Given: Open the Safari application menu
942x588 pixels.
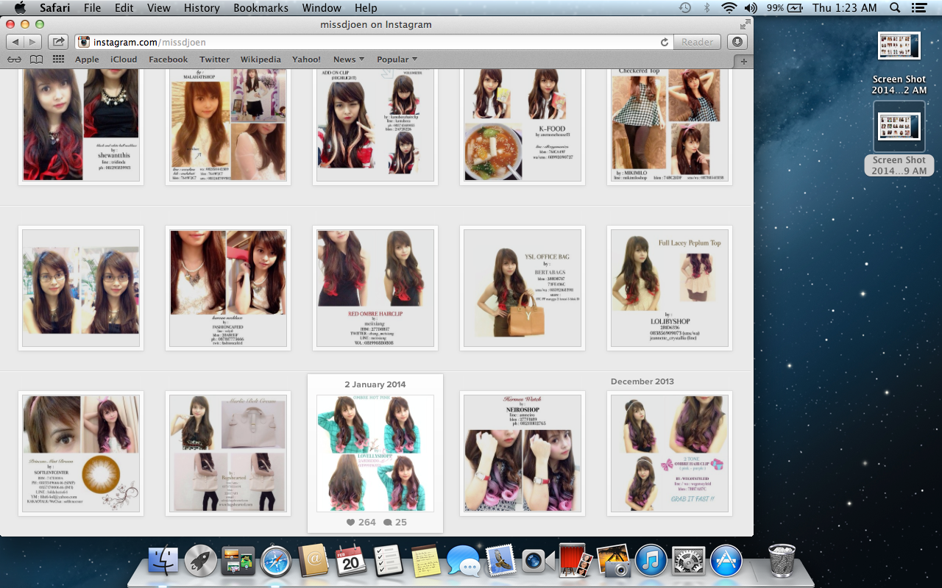Looking at the screenshot, I should [x=54, y=7].
